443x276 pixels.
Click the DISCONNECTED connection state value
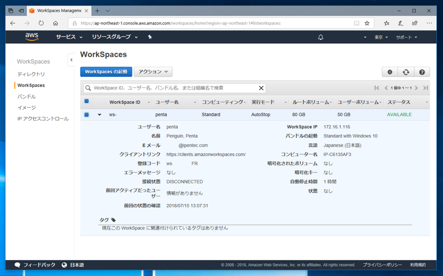coord(184,182)
